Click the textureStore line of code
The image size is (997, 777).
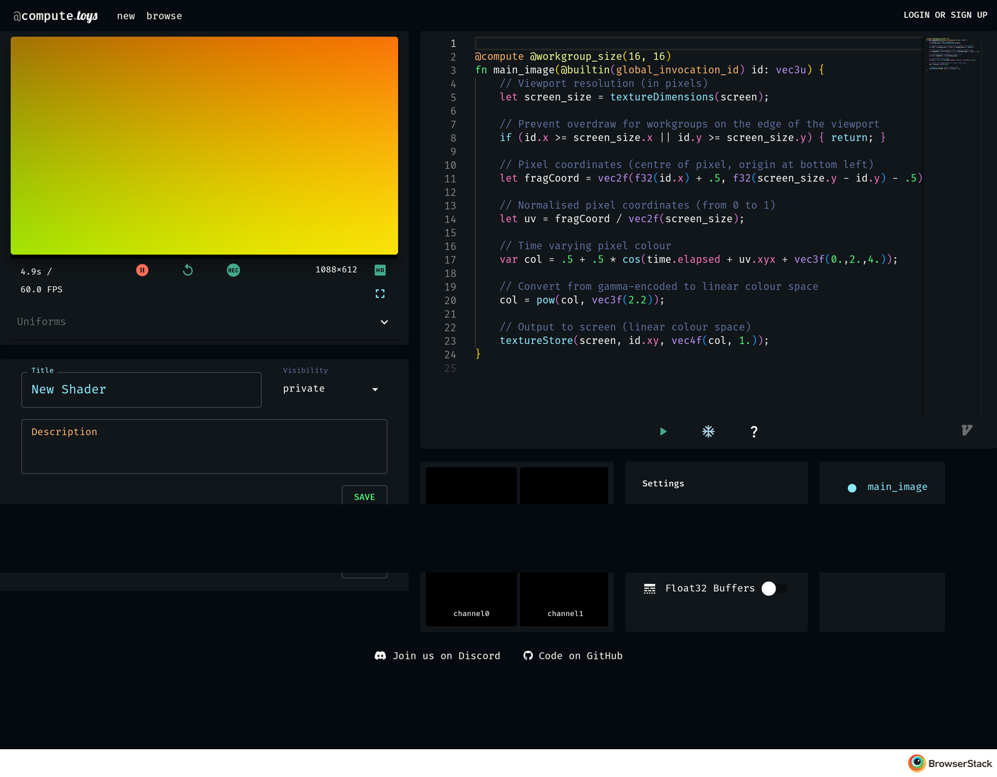pyautogui.click(x=634, y=340)
